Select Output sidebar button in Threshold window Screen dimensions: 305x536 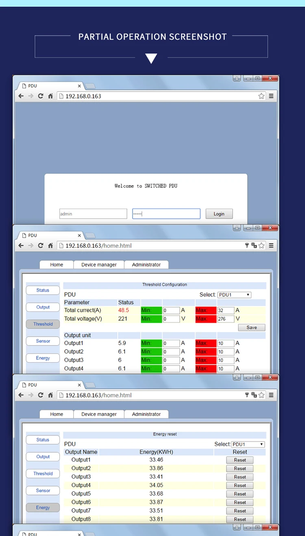click(43, 307)
